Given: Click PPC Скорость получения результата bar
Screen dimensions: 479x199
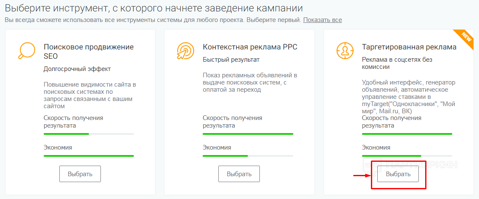Looking at the screenshot, I should click(248, 134).
